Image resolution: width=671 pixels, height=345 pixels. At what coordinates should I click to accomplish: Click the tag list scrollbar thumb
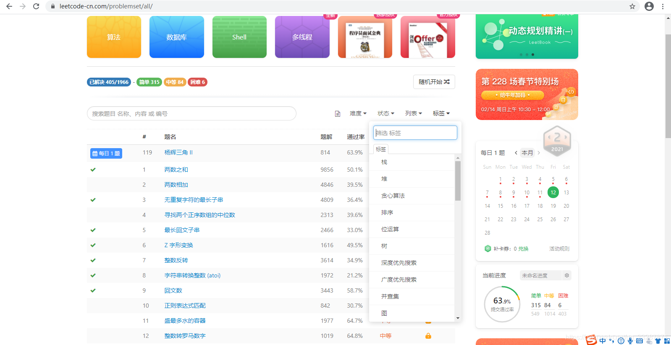(458, 181)
